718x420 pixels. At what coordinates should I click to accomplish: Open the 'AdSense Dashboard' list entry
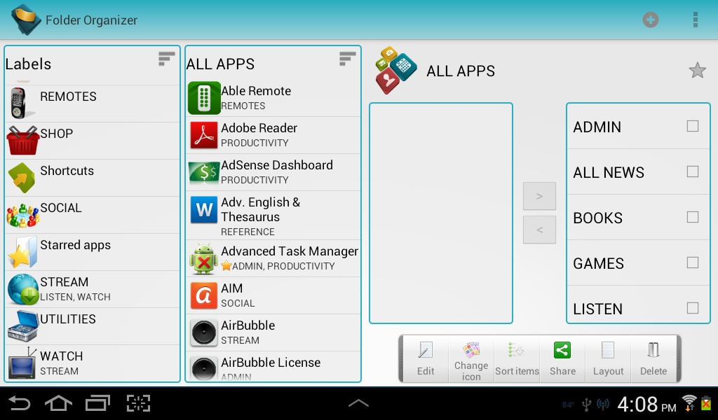pyautogui.click(x=273, y=172)
